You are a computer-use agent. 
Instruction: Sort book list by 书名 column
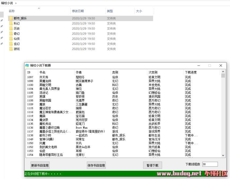(x=43, y=72)
